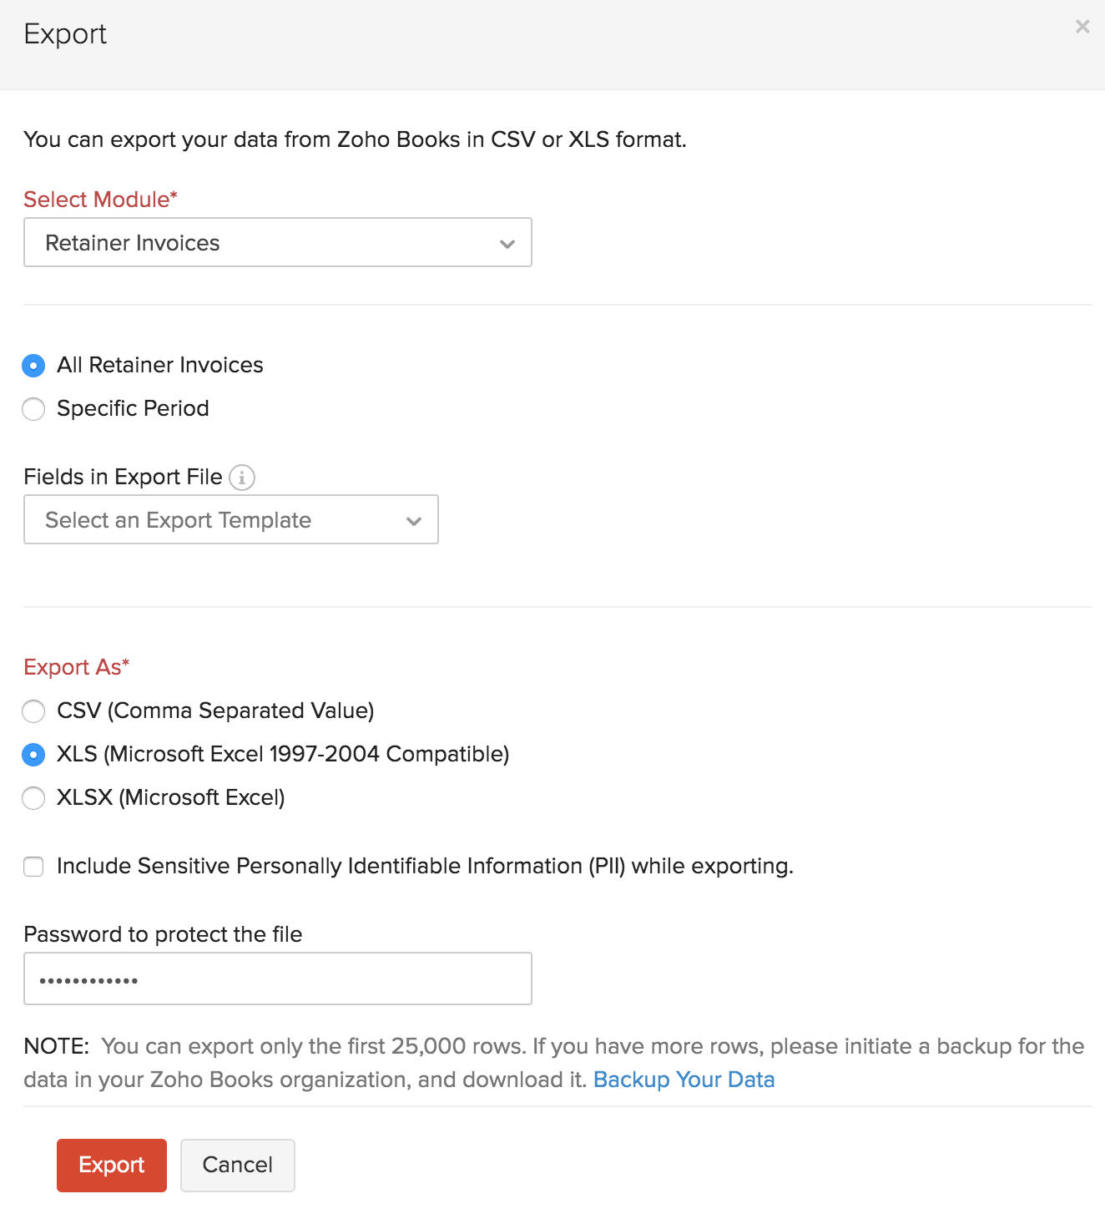1105x1224 pixels.
Task: Close the Export dialog
Action: pyautogui.click(x=1082, y=26)
